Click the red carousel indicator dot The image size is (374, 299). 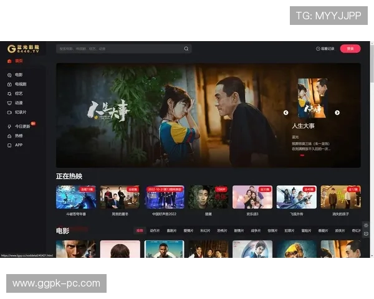tap(302, 155)
